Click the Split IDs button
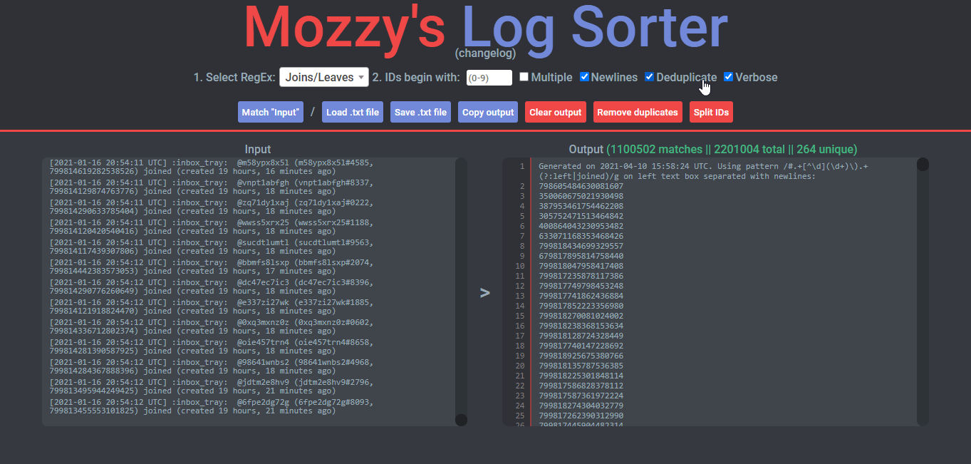Image resolution: width=971 pixels, height=464 pixels. tap(711, 112)
